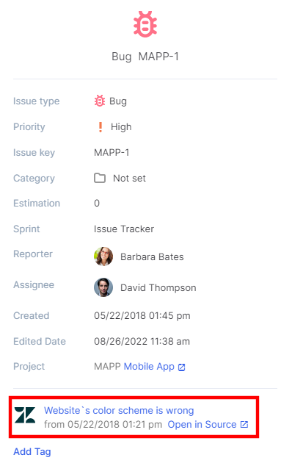The height and width of the screenshot is (463, 292).
Task: Click the David Thompson assignee name
Action: pos(158,287)
